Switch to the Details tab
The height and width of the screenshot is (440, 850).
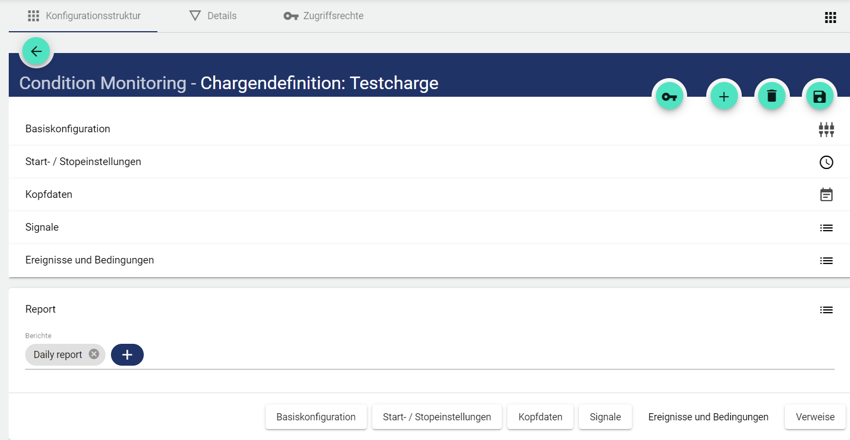[213, 16]
